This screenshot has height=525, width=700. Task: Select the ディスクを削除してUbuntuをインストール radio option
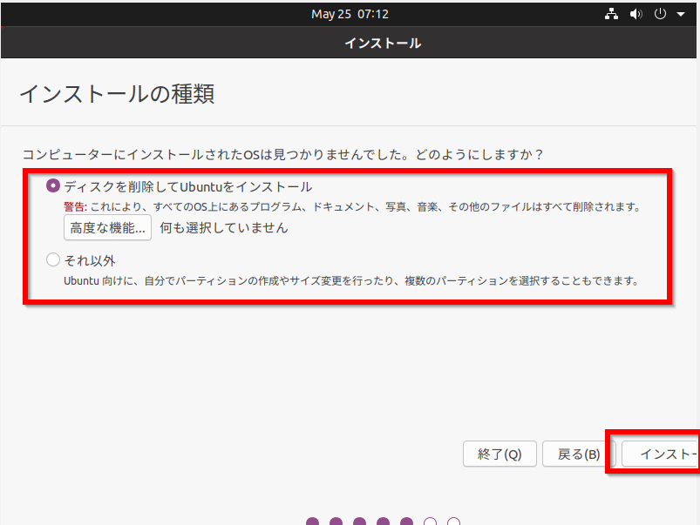(53, 185)
